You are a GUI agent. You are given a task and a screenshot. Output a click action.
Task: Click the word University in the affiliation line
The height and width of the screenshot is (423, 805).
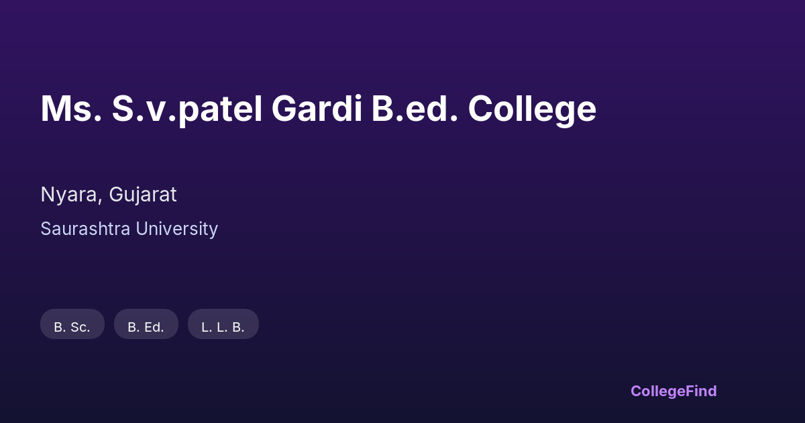coord(176,229)
